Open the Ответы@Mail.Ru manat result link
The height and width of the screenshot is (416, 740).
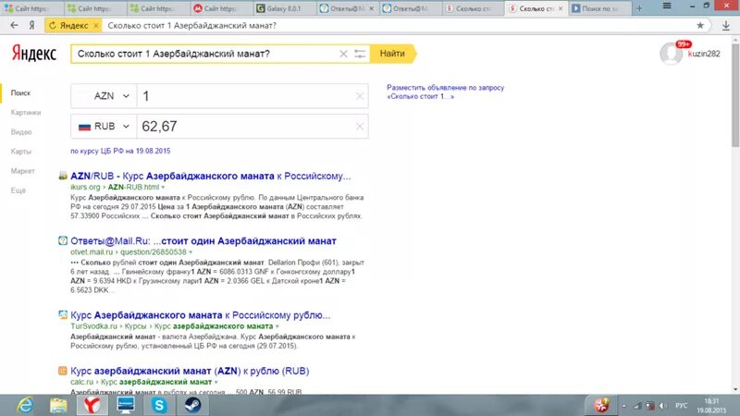point(203,241)
